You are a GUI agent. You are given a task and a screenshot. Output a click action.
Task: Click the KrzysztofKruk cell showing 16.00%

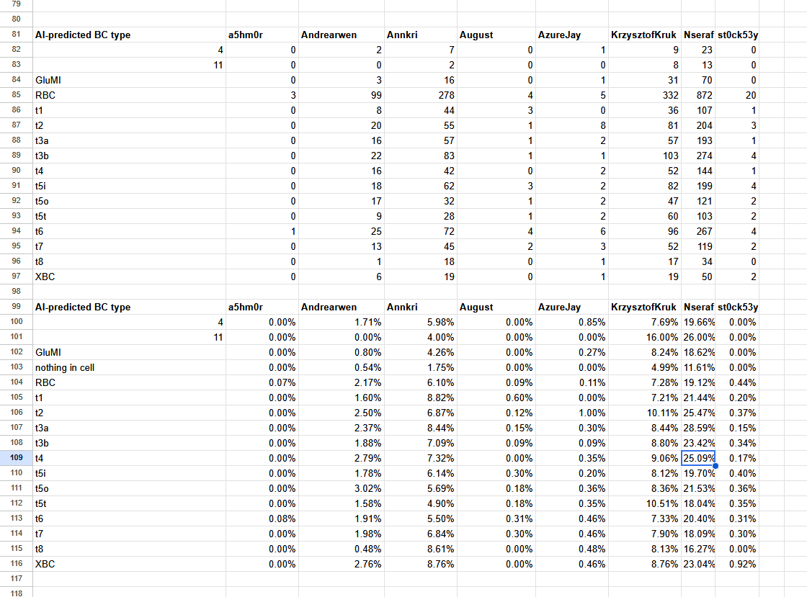click(644, 337)
